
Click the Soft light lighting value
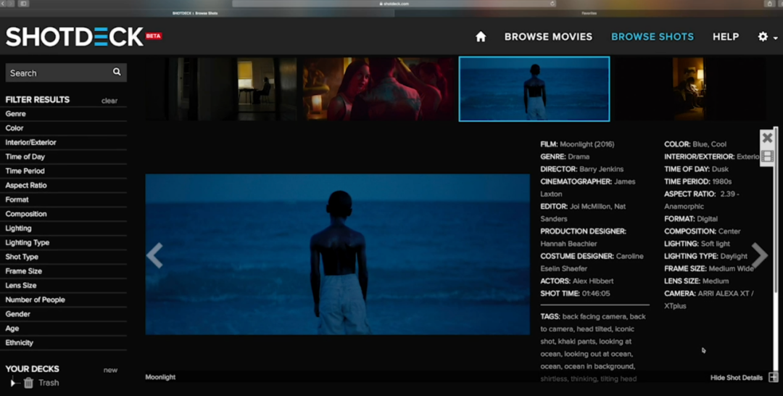tap(715, 244)
